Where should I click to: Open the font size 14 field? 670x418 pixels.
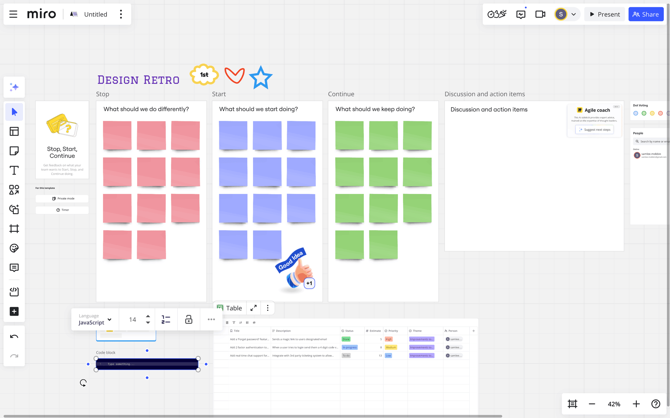point(133,319)
